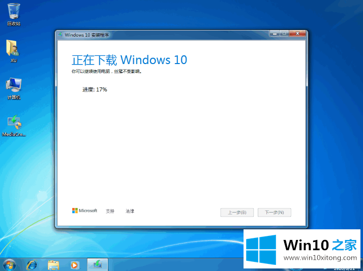The height and width of the screenshot is (271, 363).
Task: Activate the Windows 10 setup taskbar button
Action: click(98, 264)
